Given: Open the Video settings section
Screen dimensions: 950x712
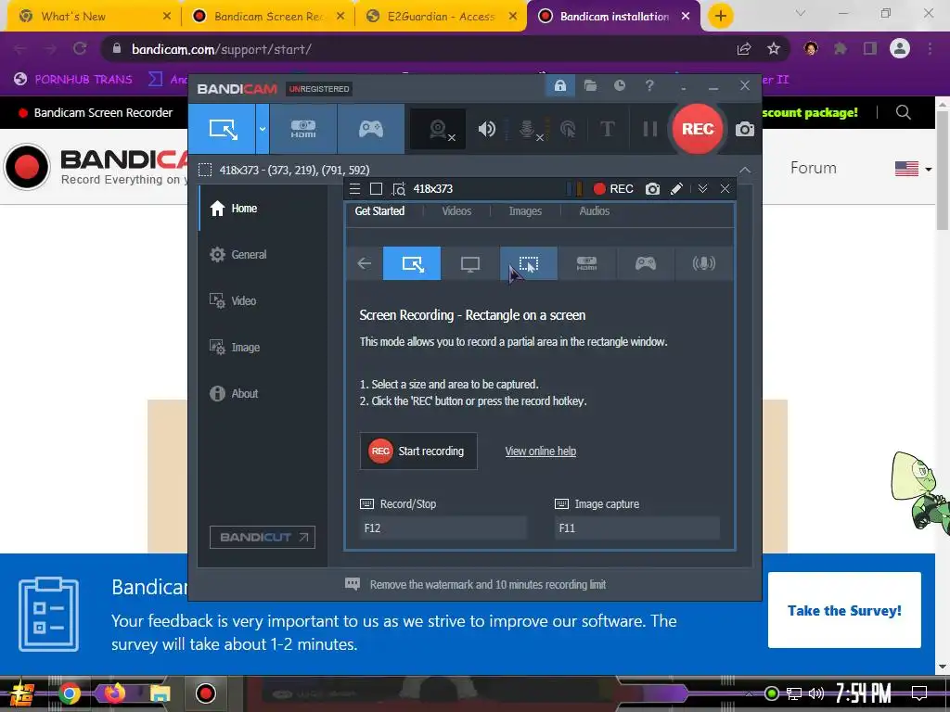Looking at the screenshot, I should [263, 301].
